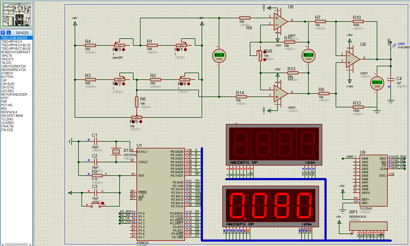Click the RV5 potentiometer adjust dot
Viewport: 410px width, 246px height.
[141, 122]
